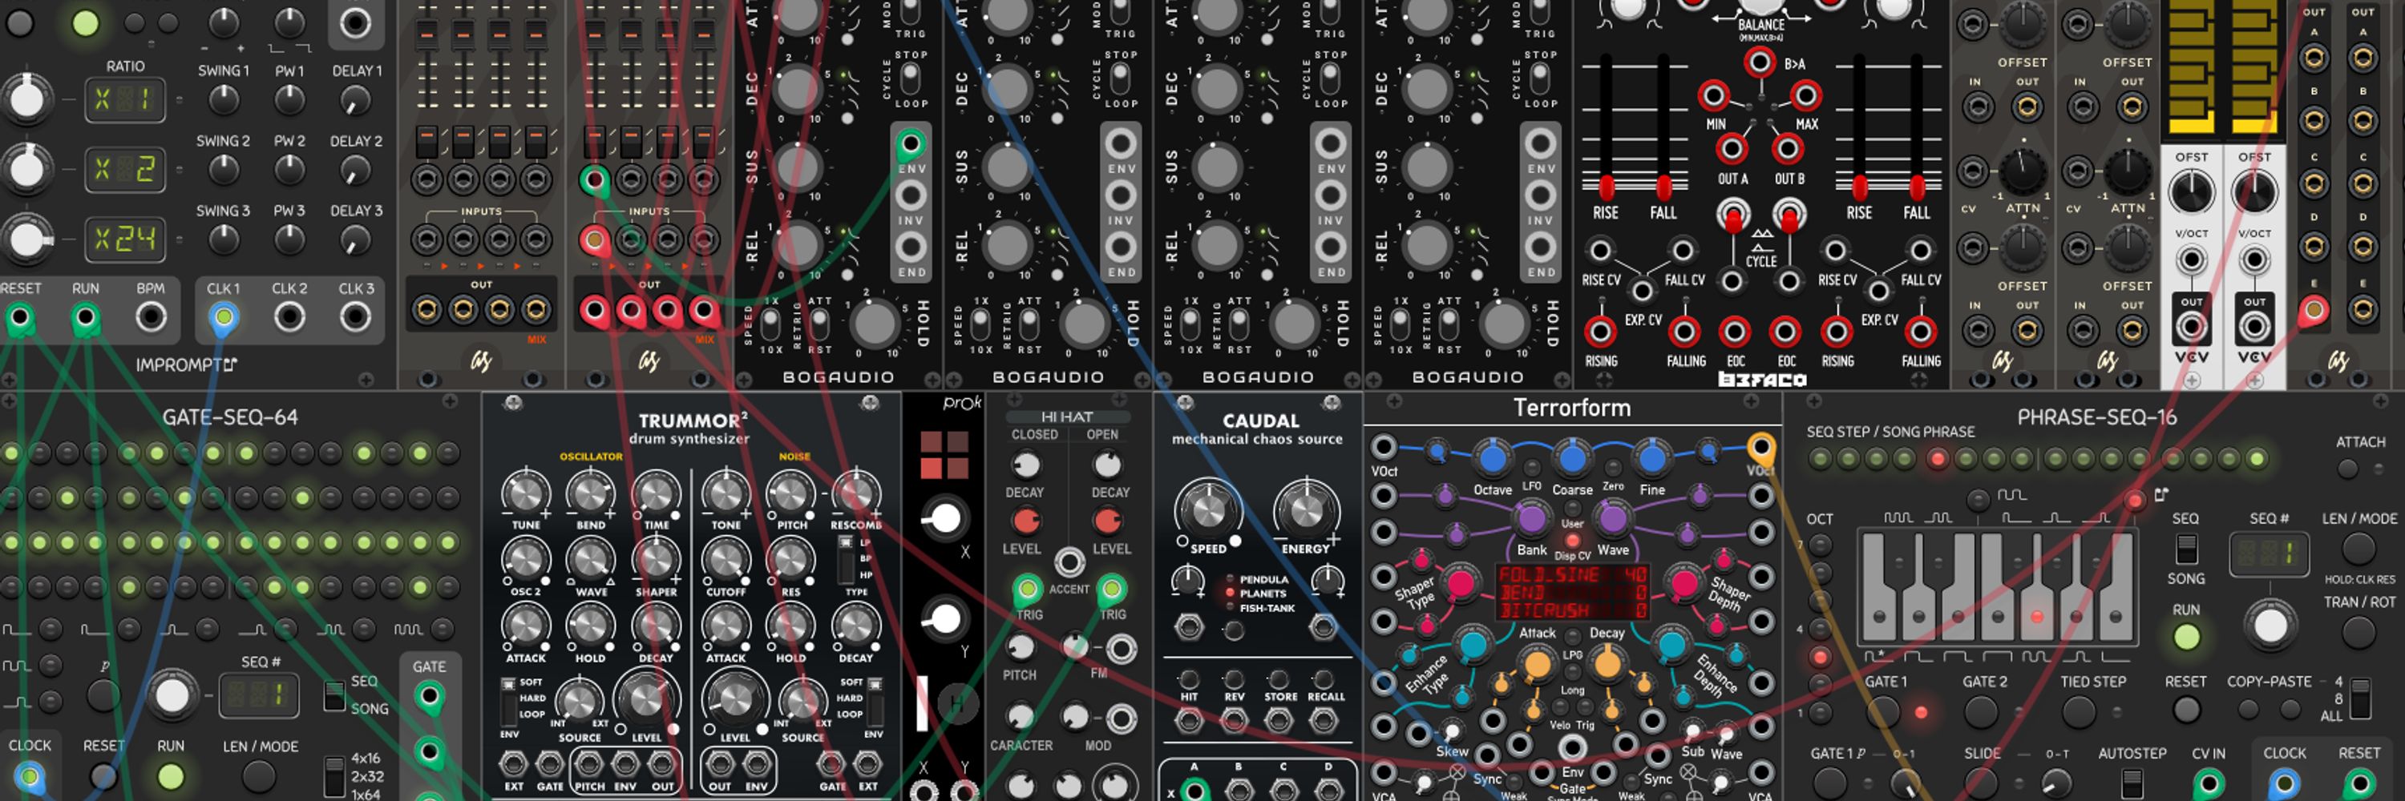This screenshot has height=801, width=2405.
Task: Toggle the Trummor LP/BP/HP TYPE switch
Action: [845, 559]
